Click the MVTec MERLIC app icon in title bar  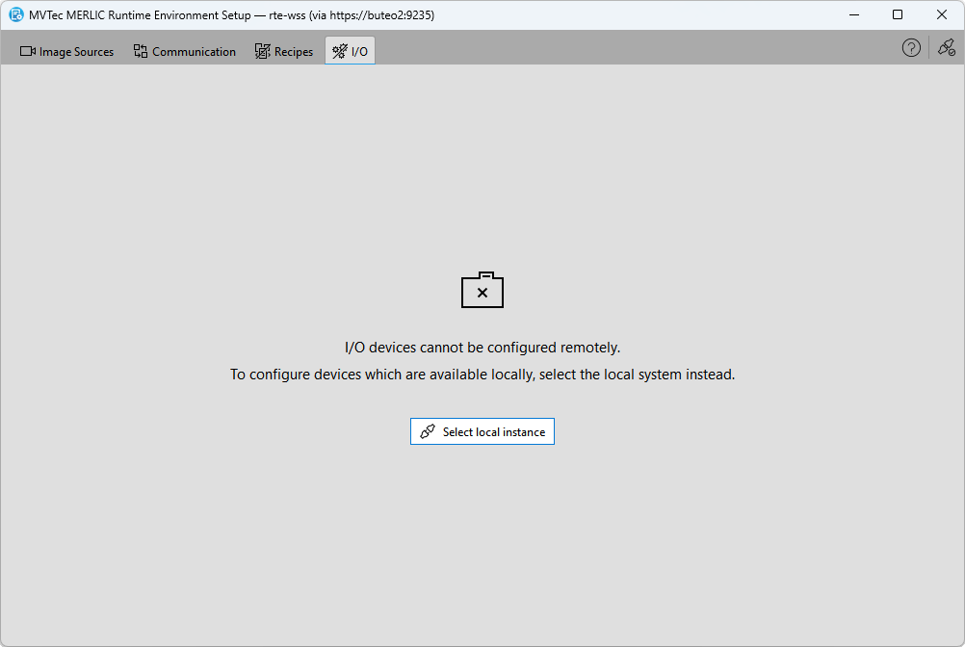pyautogui.click(x=16, y=14)
